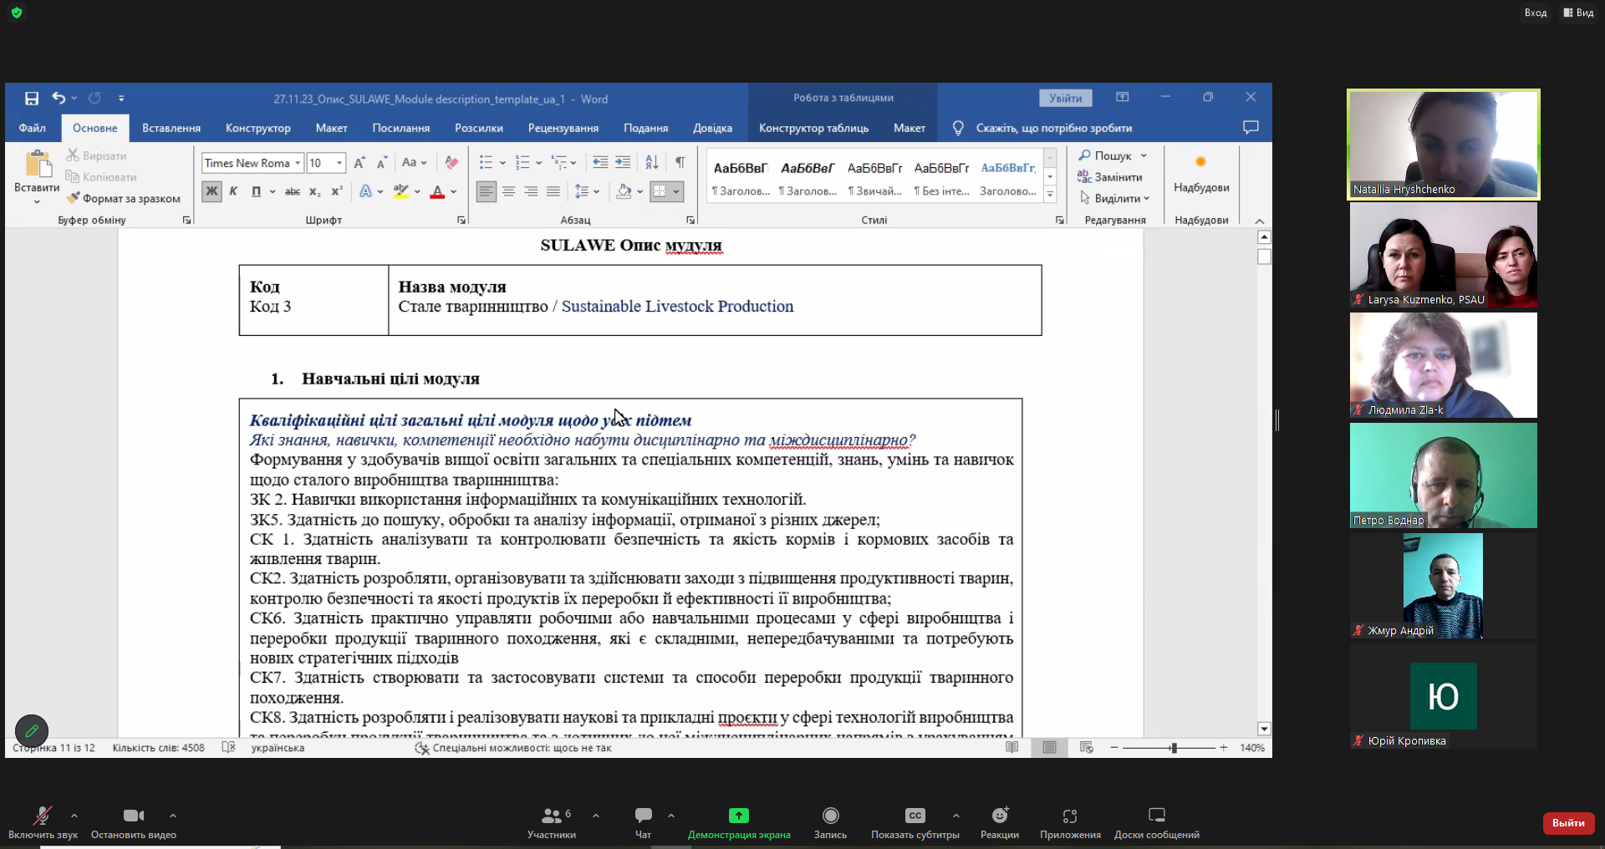Increase font size button
Image resolution: width=1605 pixels, height=849 pixels.
[359, 163]
